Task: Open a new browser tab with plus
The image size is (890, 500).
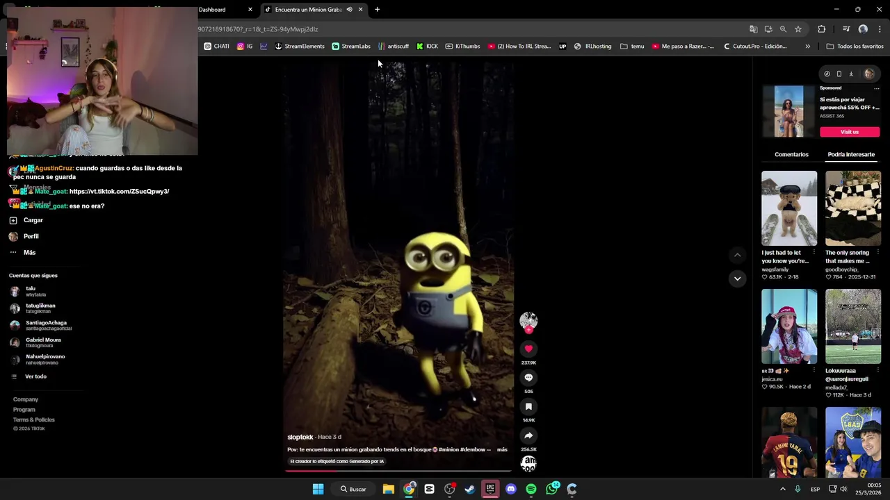Action: pyautogui.click(x=377, y=10)
